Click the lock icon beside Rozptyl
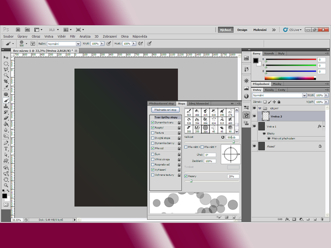The width and height of the screenshot is (331, 248). click(x=179, y=127)
